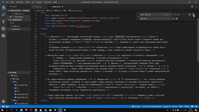Open the View menu
This screenshot has height=112, width=199.
coord(28,2)
